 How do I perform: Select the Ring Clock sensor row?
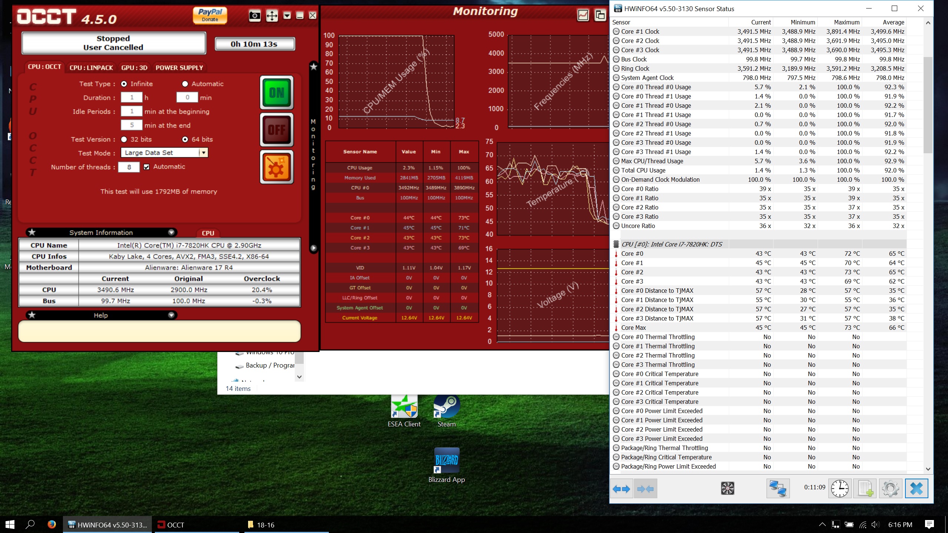pyautogui.click(x=758, y=68)
